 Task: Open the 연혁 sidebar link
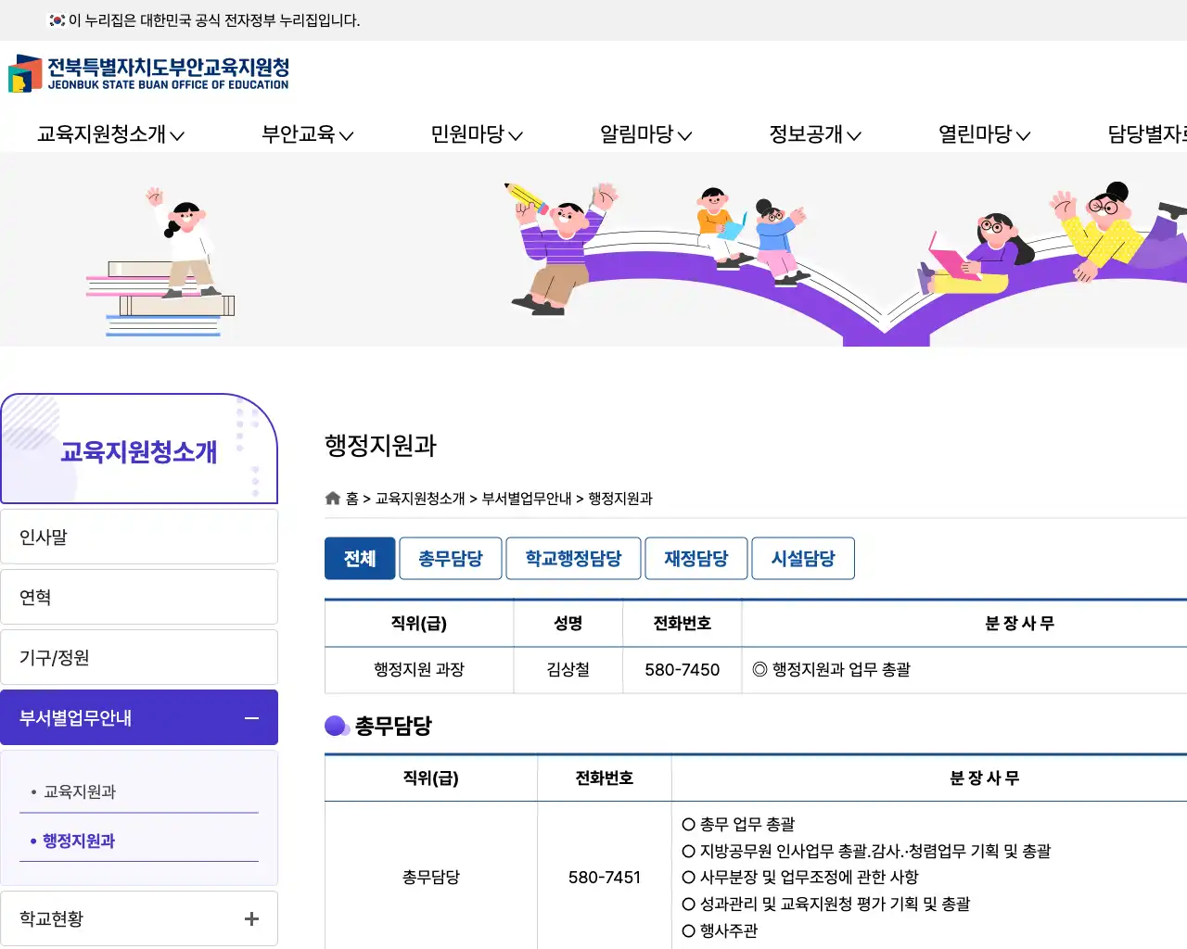click(x=34, y=596)
